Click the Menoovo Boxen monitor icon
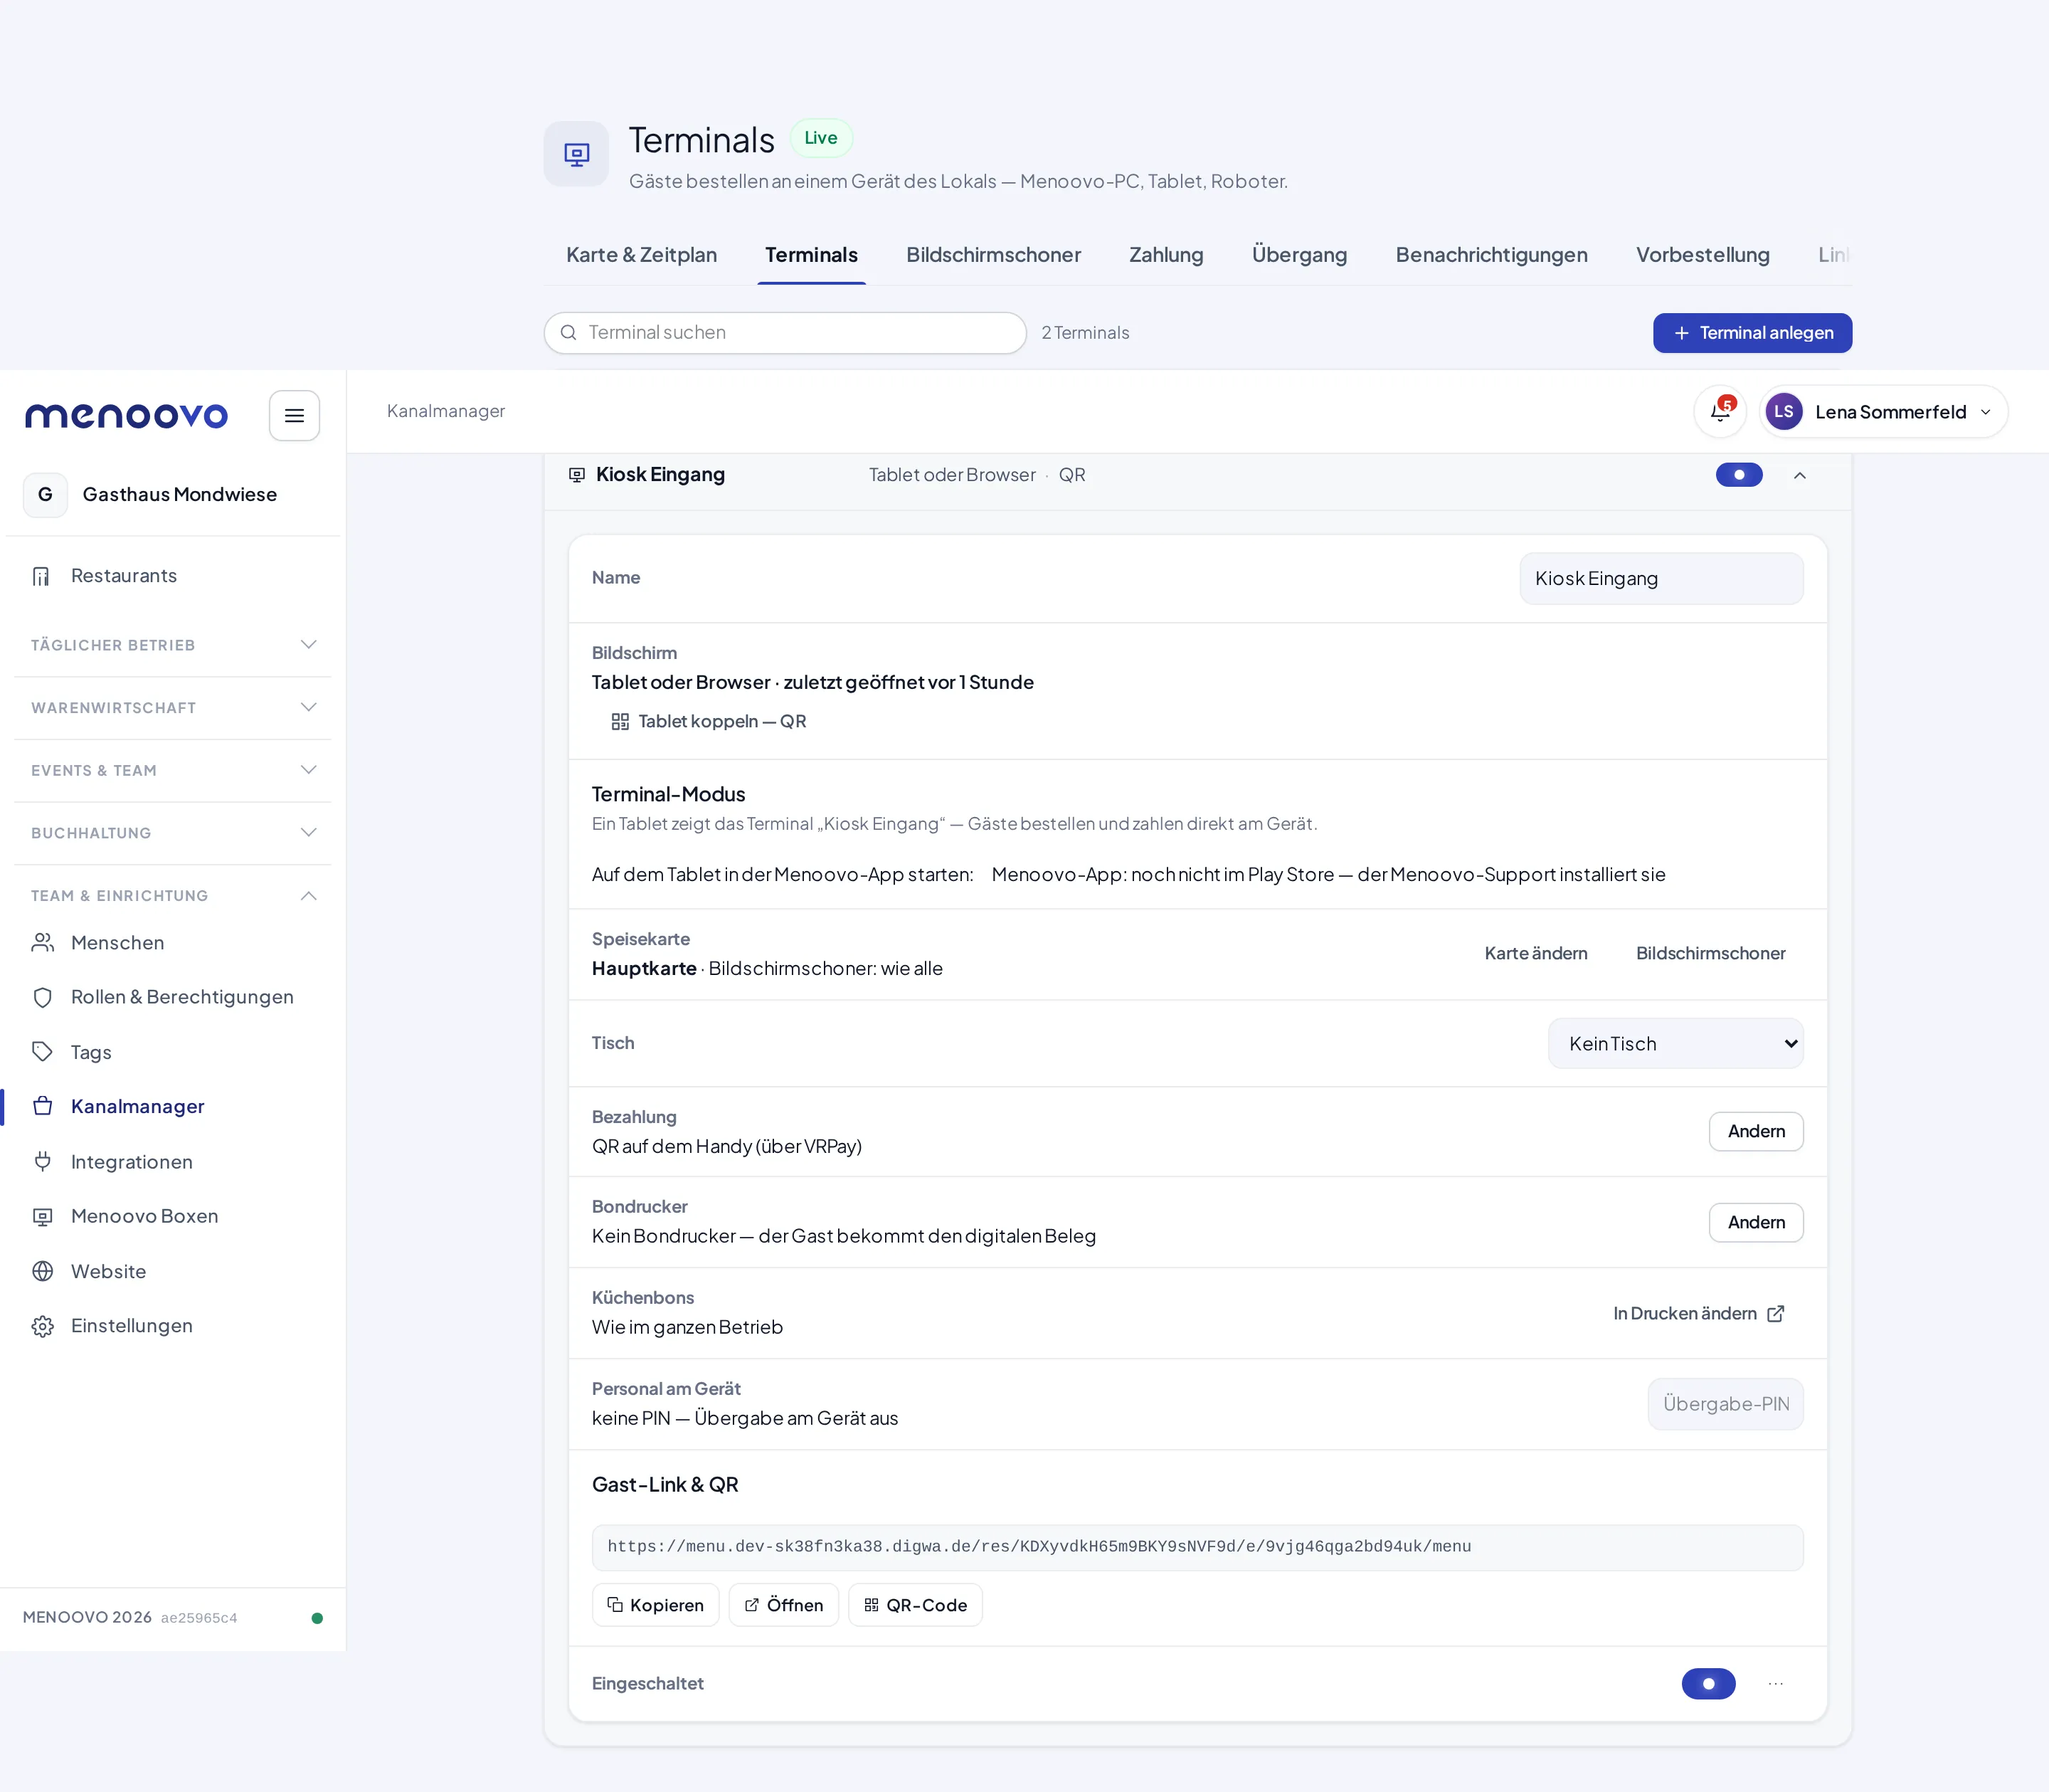2049x1792 pixels. tap(42, 1216)
